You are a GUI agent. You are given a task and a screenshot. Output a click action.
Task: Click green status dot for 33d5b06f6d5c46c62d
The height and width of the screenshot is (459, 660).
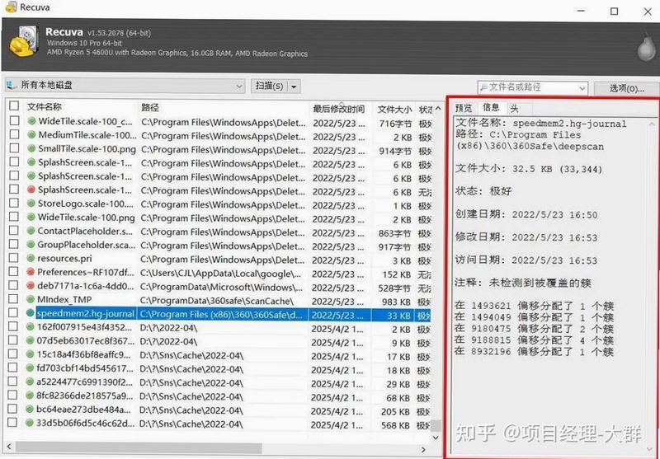[x=29, y=423]
